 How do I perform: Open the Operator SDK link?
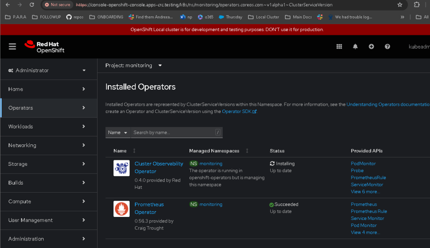(239, 111)
